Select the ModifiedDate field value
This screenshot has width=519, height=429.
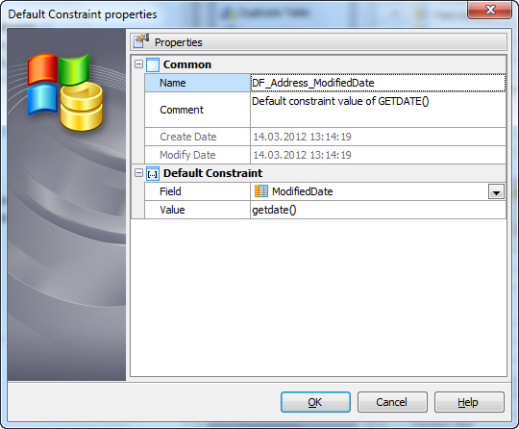point(302,191)
